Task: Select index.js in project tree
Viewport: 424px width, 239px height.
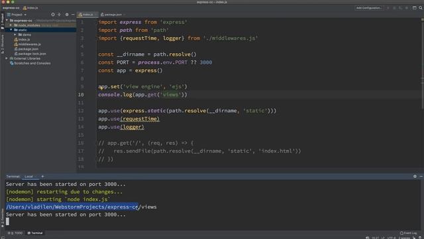Action: [x=22, y=40]
